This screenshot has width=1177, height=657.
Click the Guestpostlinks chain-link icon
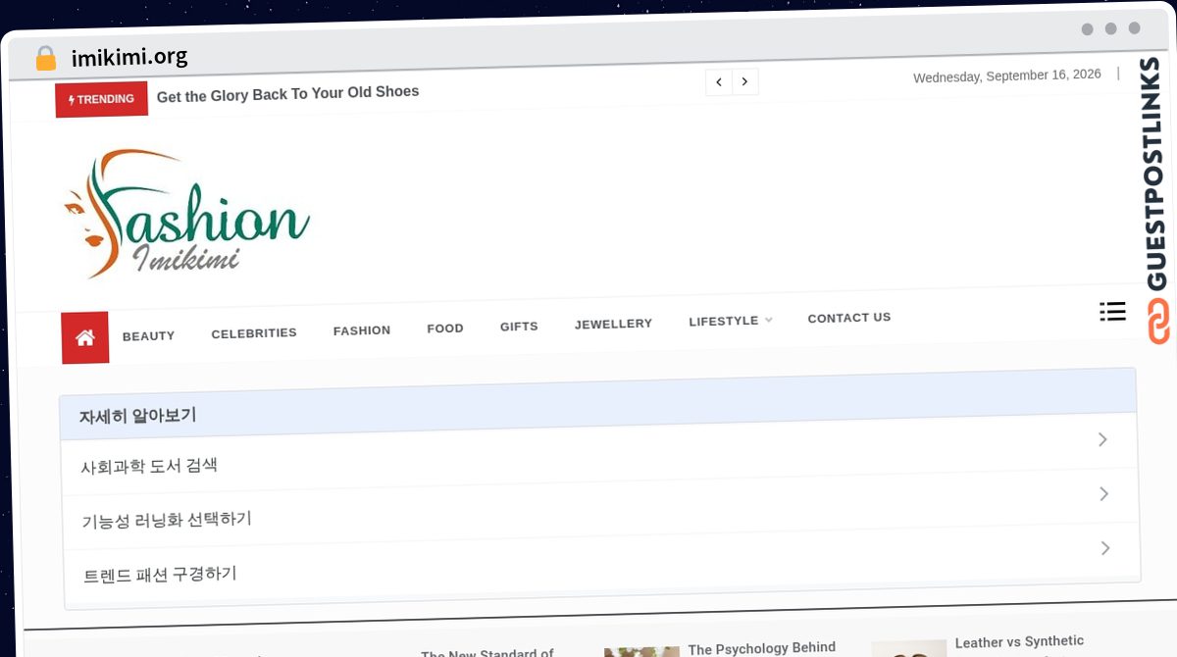point(1159,322)
